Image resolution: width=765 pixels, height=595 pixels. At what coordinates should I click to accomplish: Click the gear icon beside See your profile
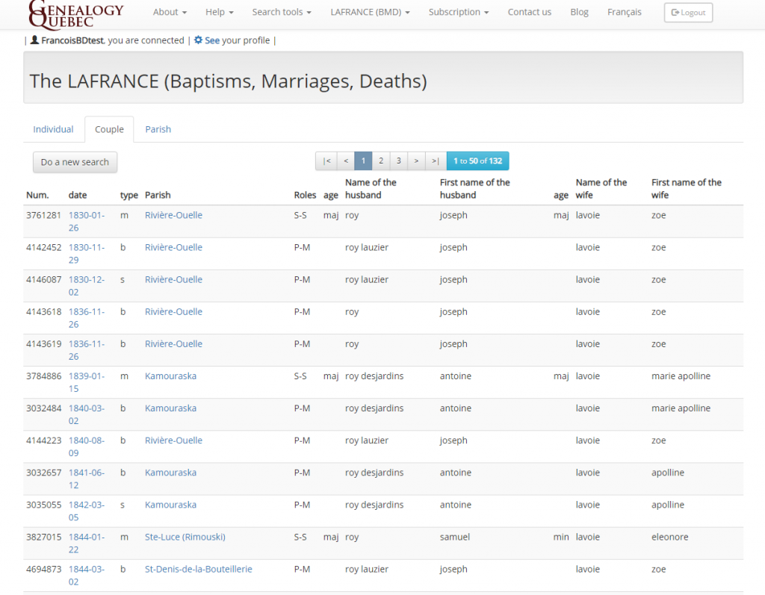point(198,40)
